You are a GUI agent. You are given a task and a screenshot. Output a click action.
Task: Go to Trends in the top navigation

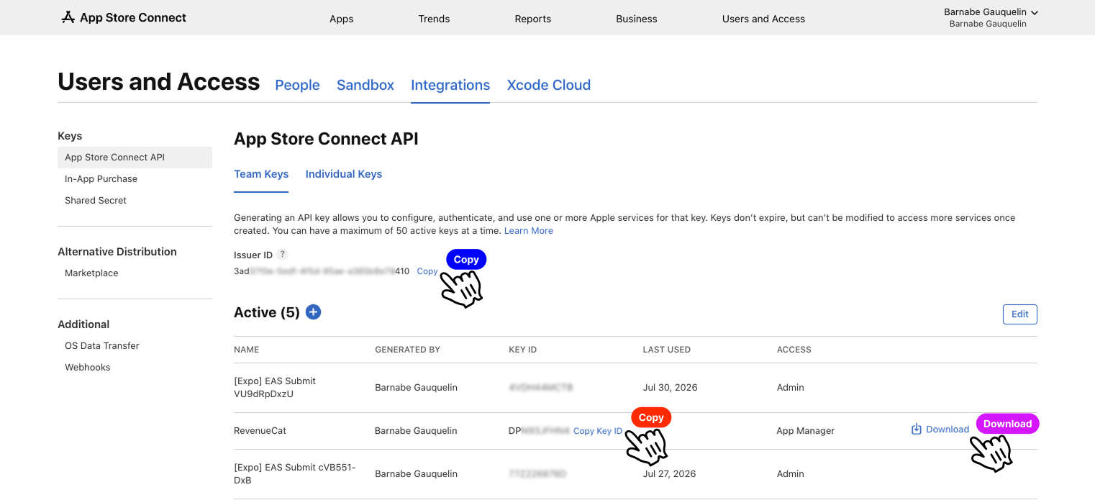(x=434, y=19)
